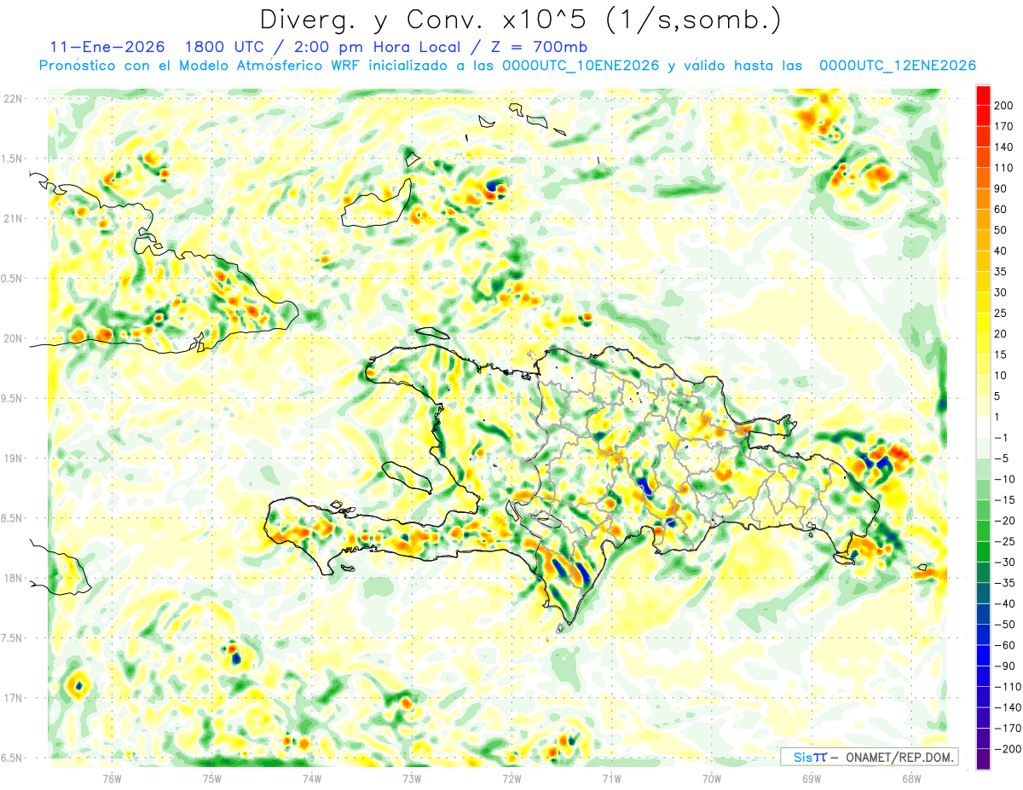Viewport: 1023px width, 790px height.
Task: Click the colorbar value "200" at top
Action: click(x=1003, y=106)
